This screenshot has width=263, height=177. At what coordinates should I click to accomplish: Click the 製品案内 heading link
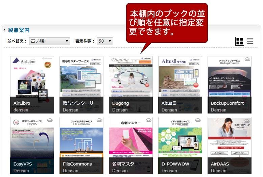click(19, 30)
